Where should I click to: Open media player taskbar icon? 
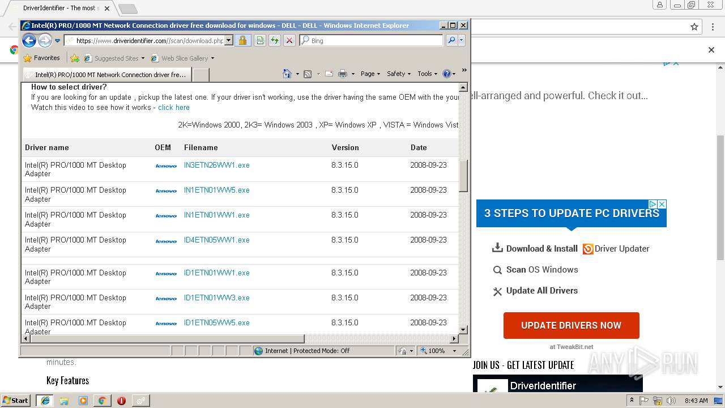(83, 401)
